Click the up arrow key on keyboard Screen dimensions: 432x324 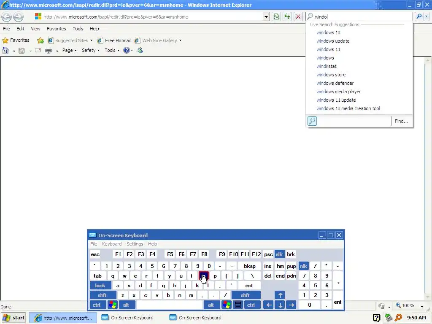pyautogui.click(x=280, y=295)
